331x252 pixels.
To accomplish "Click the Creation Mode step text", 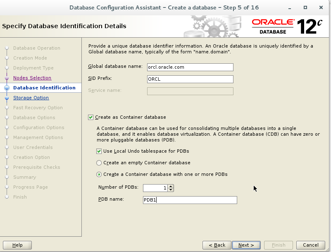I will 30,58.
